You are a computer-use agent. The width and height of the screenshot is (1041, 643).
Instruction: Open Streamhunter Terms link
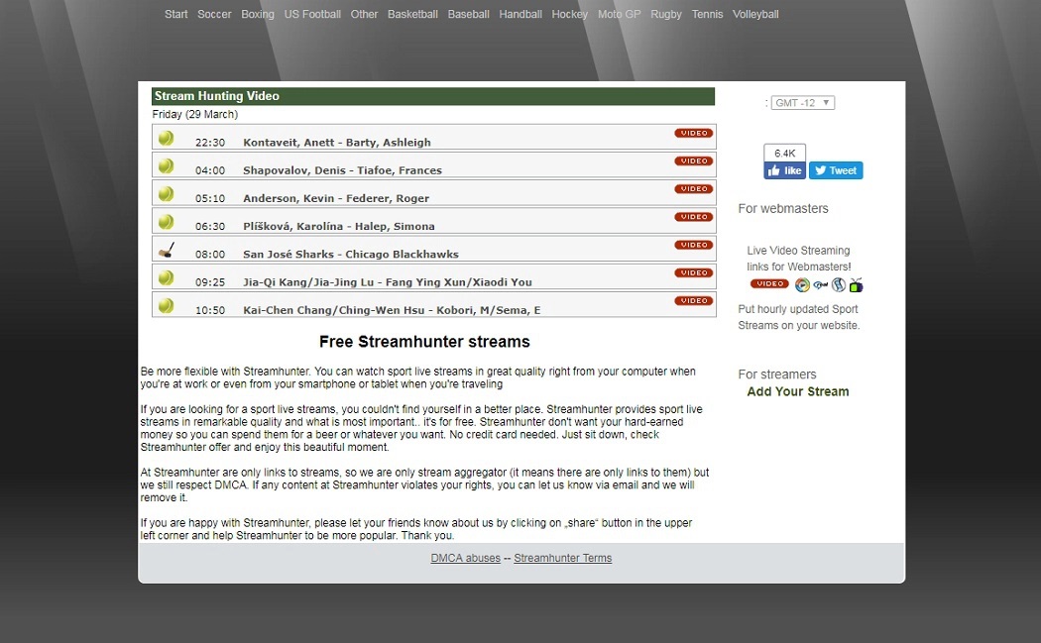[x=563, y=558]
